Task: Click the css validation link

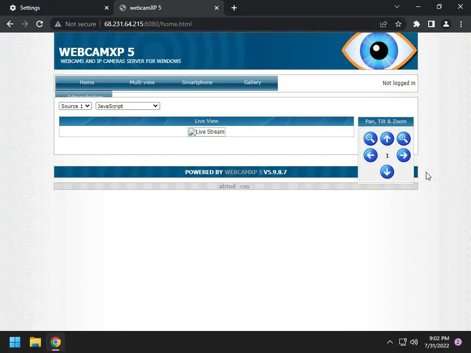Action: (245, 187)
